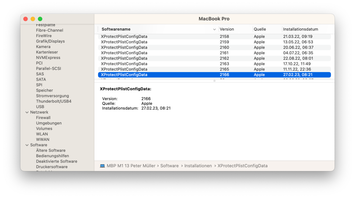
Task: Select Kartenleser in sidebar
Action: [x=47, y=52]
